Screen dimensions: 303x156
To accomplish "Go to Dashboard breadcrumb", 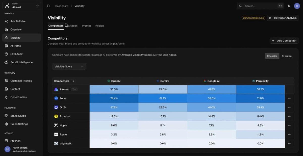I will [x=62, y=6].
